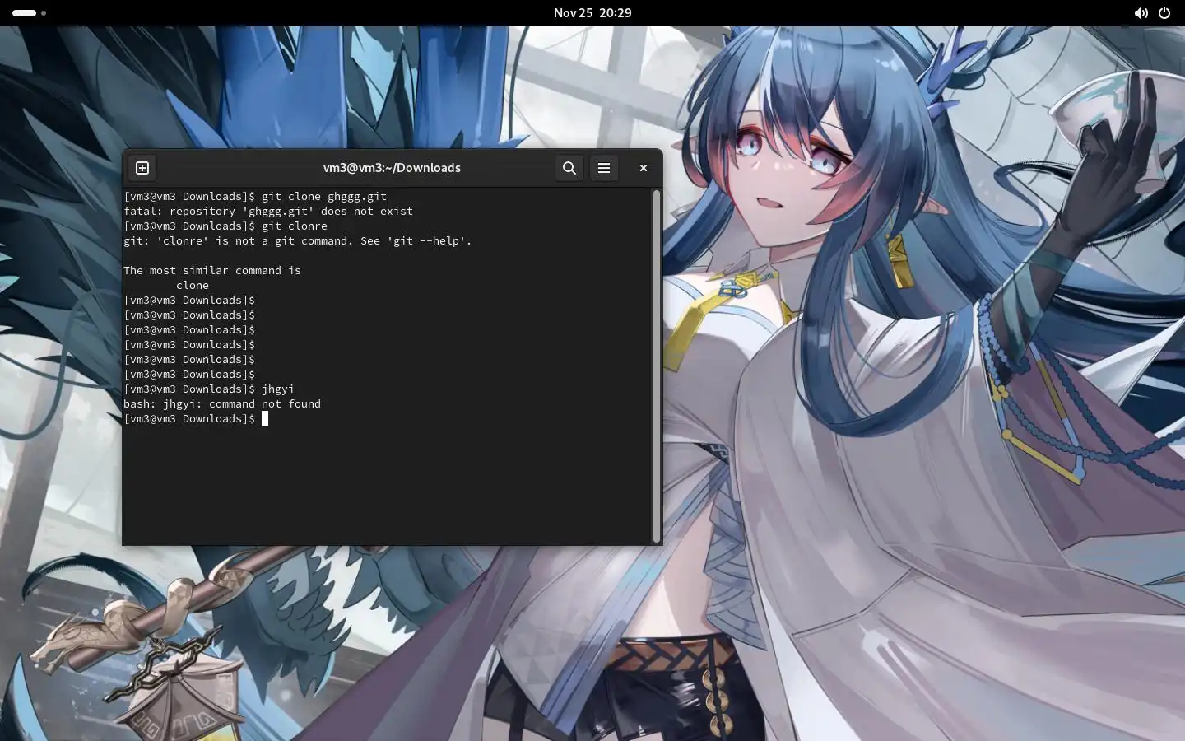The image size is (1185, 741).
Task: Open the clock showing Nov 25 20:29
Action: tap(592, 13)
